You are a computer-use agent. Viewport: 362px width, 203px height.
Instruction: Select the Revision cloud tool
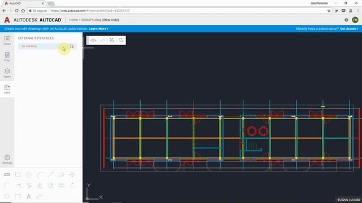7,196
